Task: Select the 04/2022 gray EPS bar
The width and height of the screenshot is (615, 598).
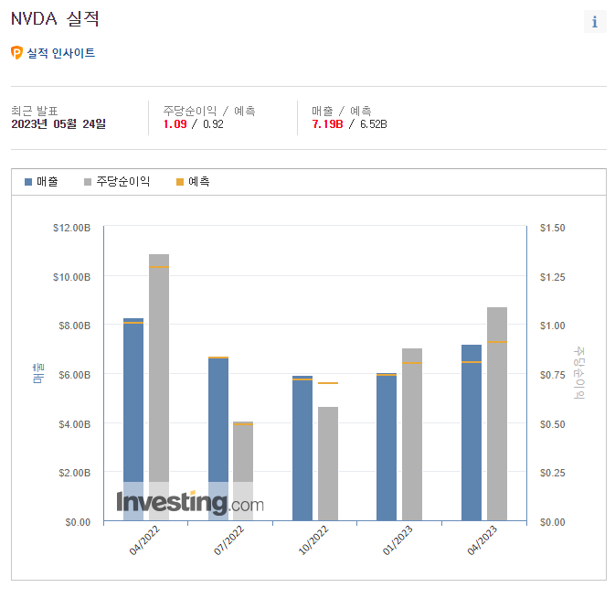Action: [x=159, y=388]
